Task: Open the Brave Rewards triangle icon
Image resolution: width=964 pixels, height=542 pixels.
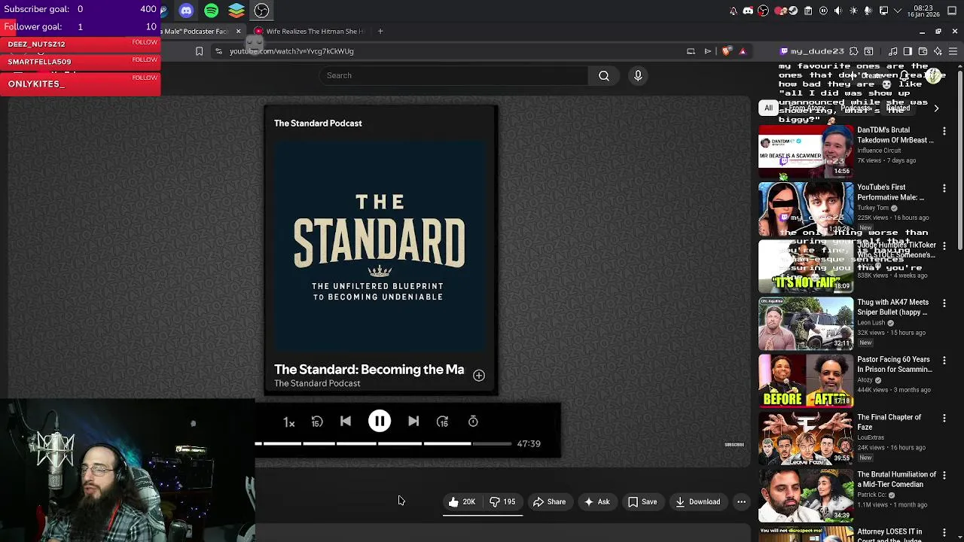Action: click(743, 51)
